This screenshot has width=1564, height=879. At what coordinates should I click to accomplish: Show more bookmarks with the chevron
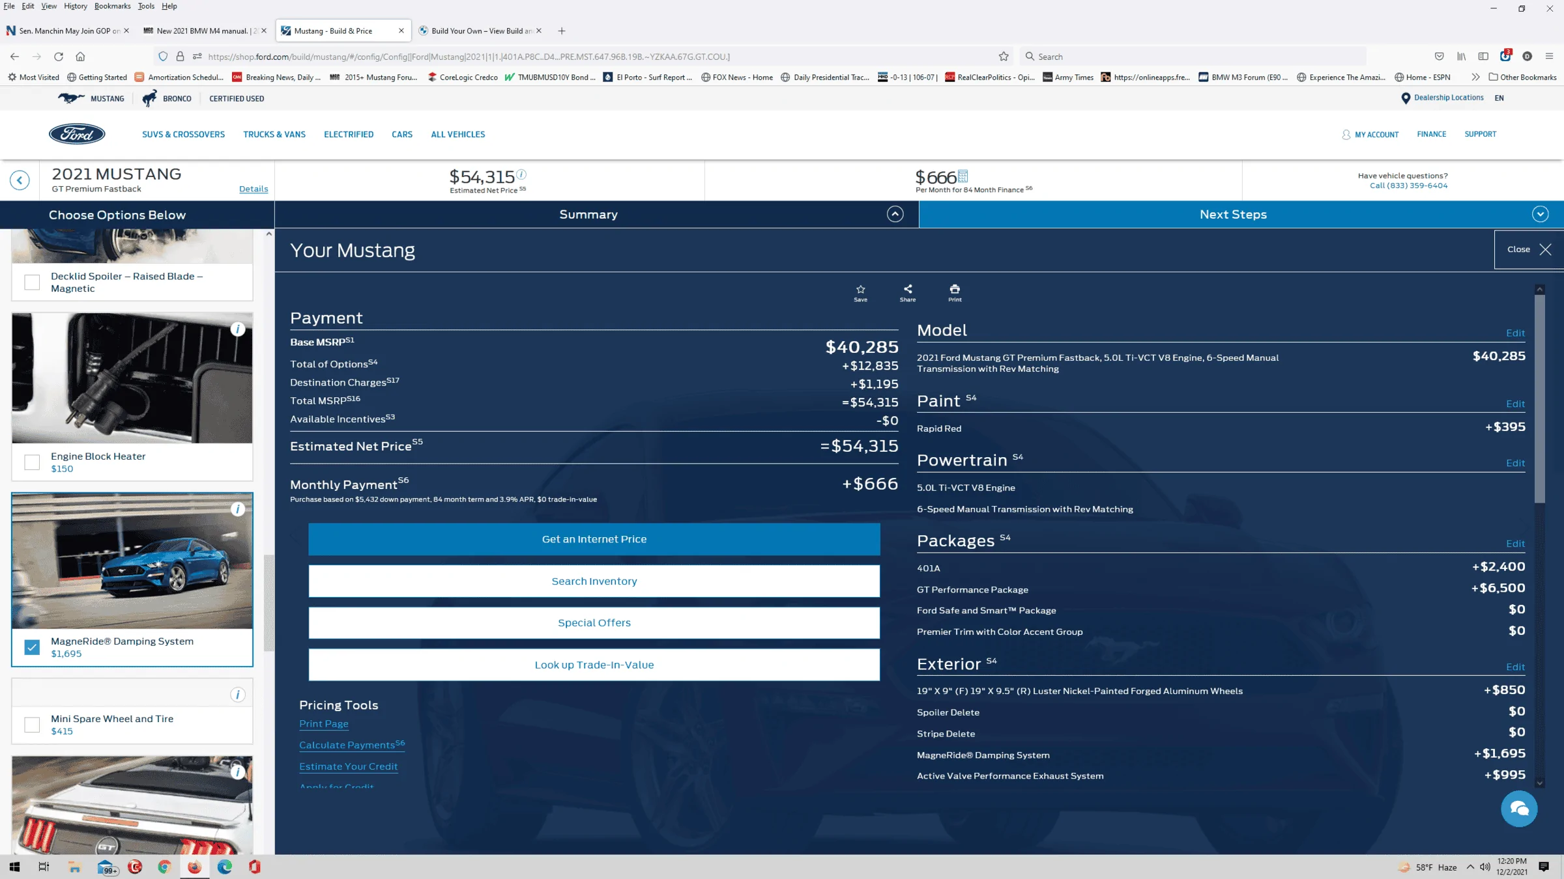(x=1475, y=77)
